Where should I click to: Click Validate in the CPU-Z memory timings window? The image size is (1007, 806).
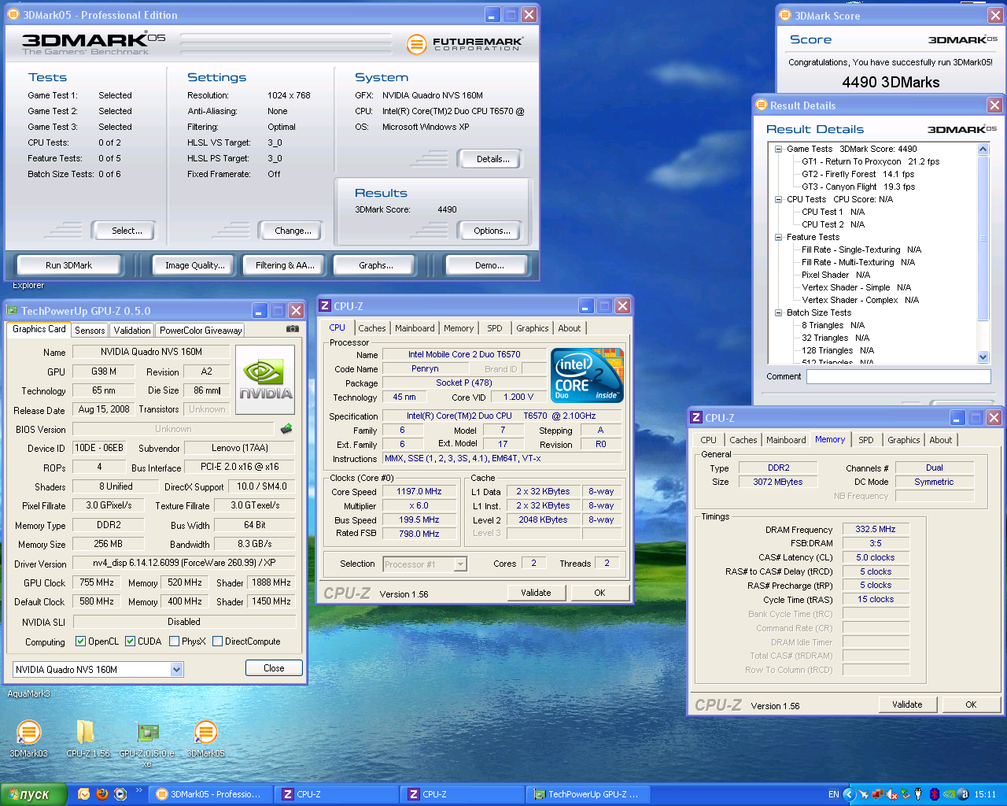[x=907, y=704]
